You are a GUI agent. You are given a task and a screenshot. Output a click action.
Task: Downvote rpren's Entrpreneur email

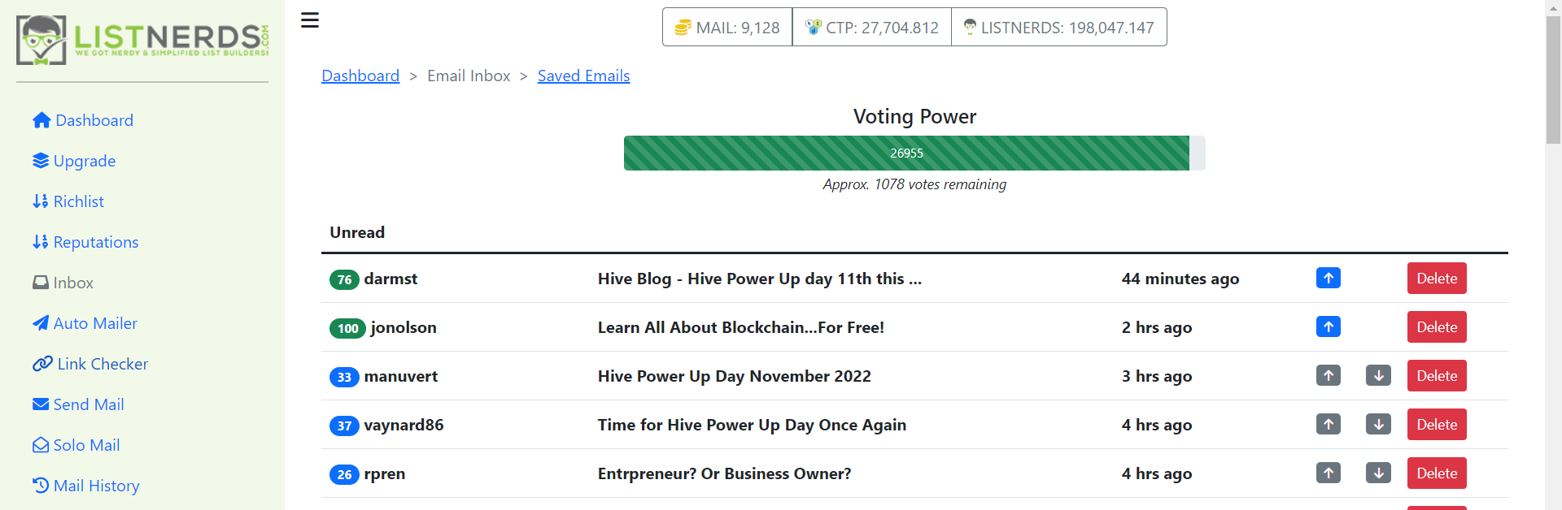coord(1378,473)
